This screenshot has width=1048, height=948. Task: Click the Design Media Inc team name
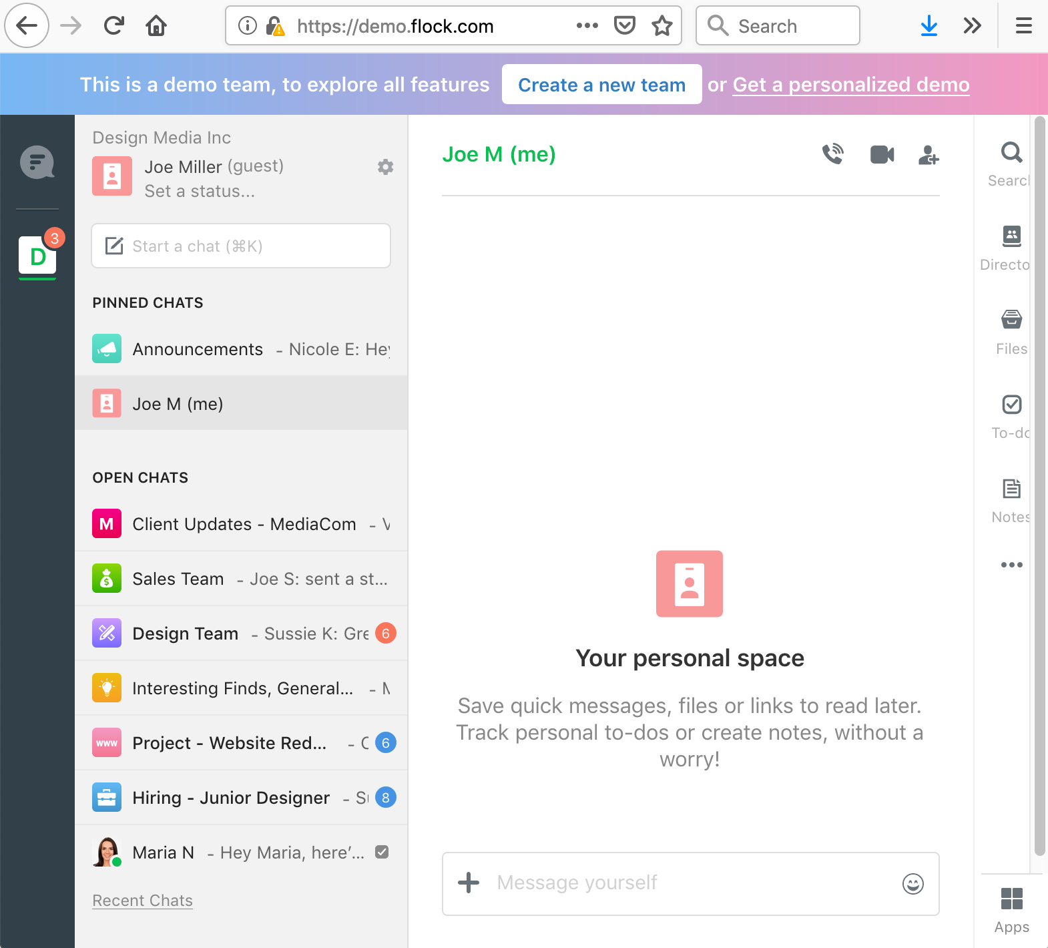[162, 138]
